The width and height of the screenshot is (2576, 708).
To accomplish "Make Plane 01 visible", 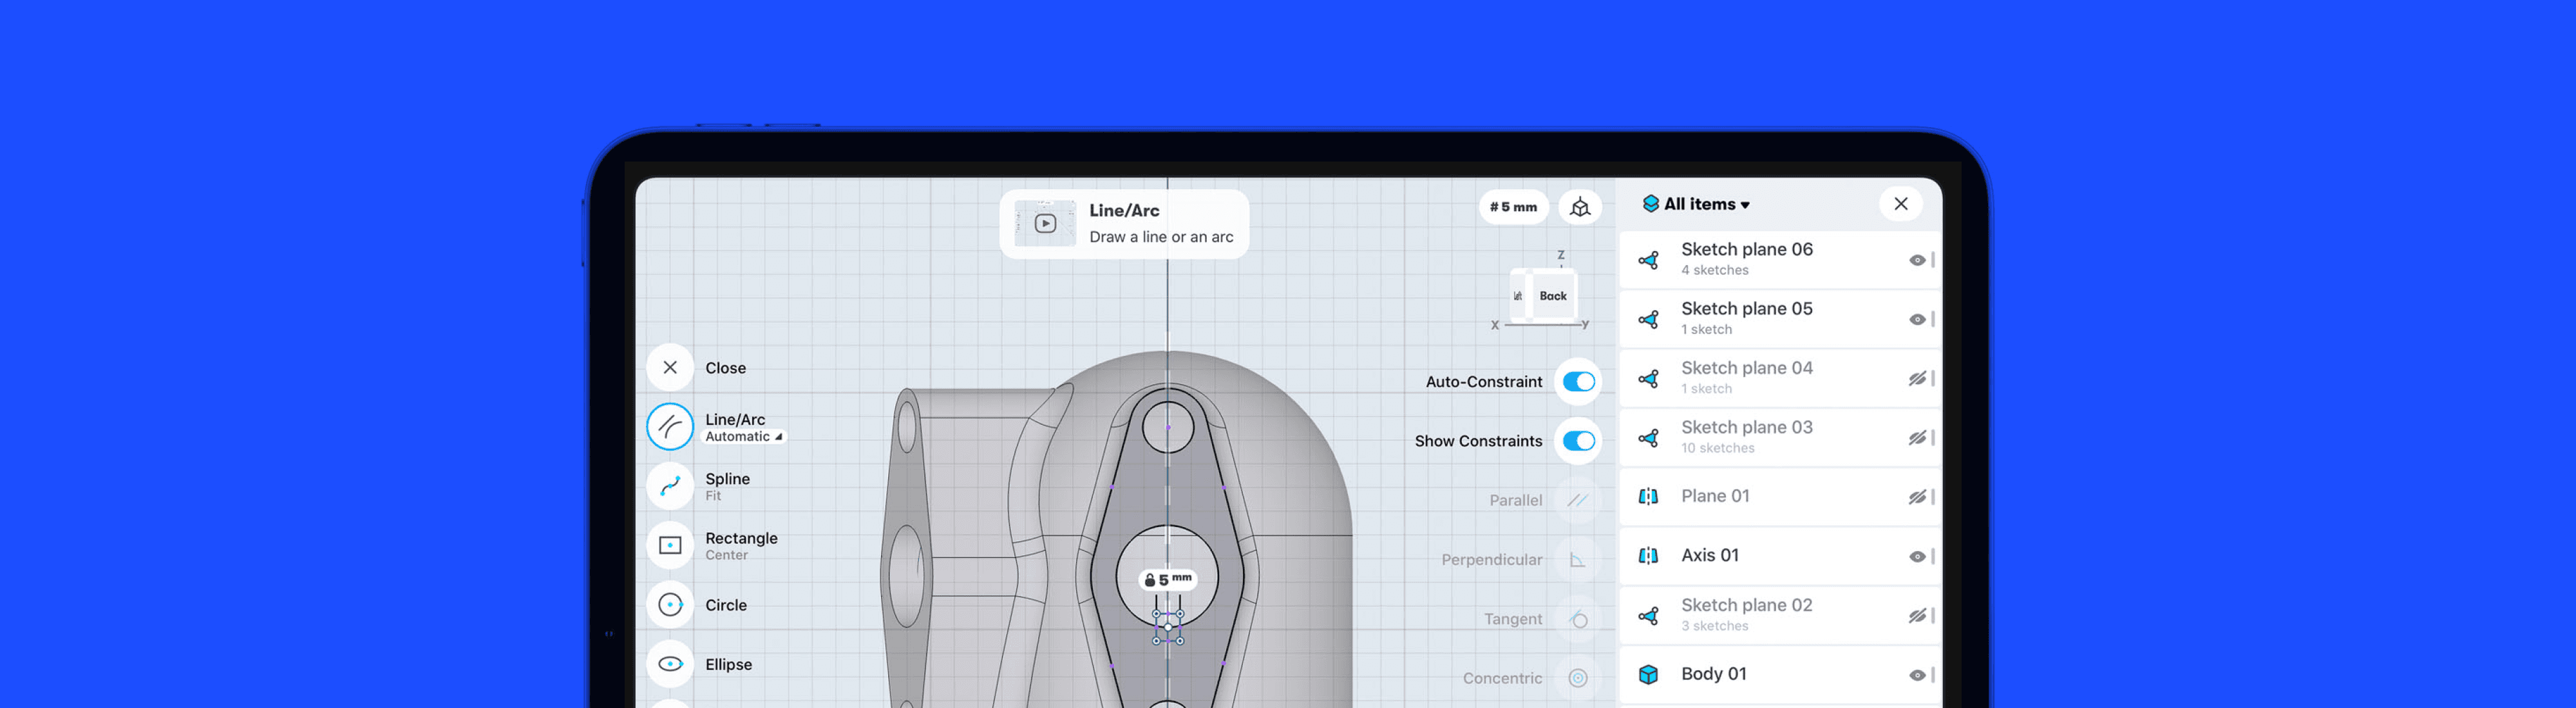I will (x=1917, y=497).
